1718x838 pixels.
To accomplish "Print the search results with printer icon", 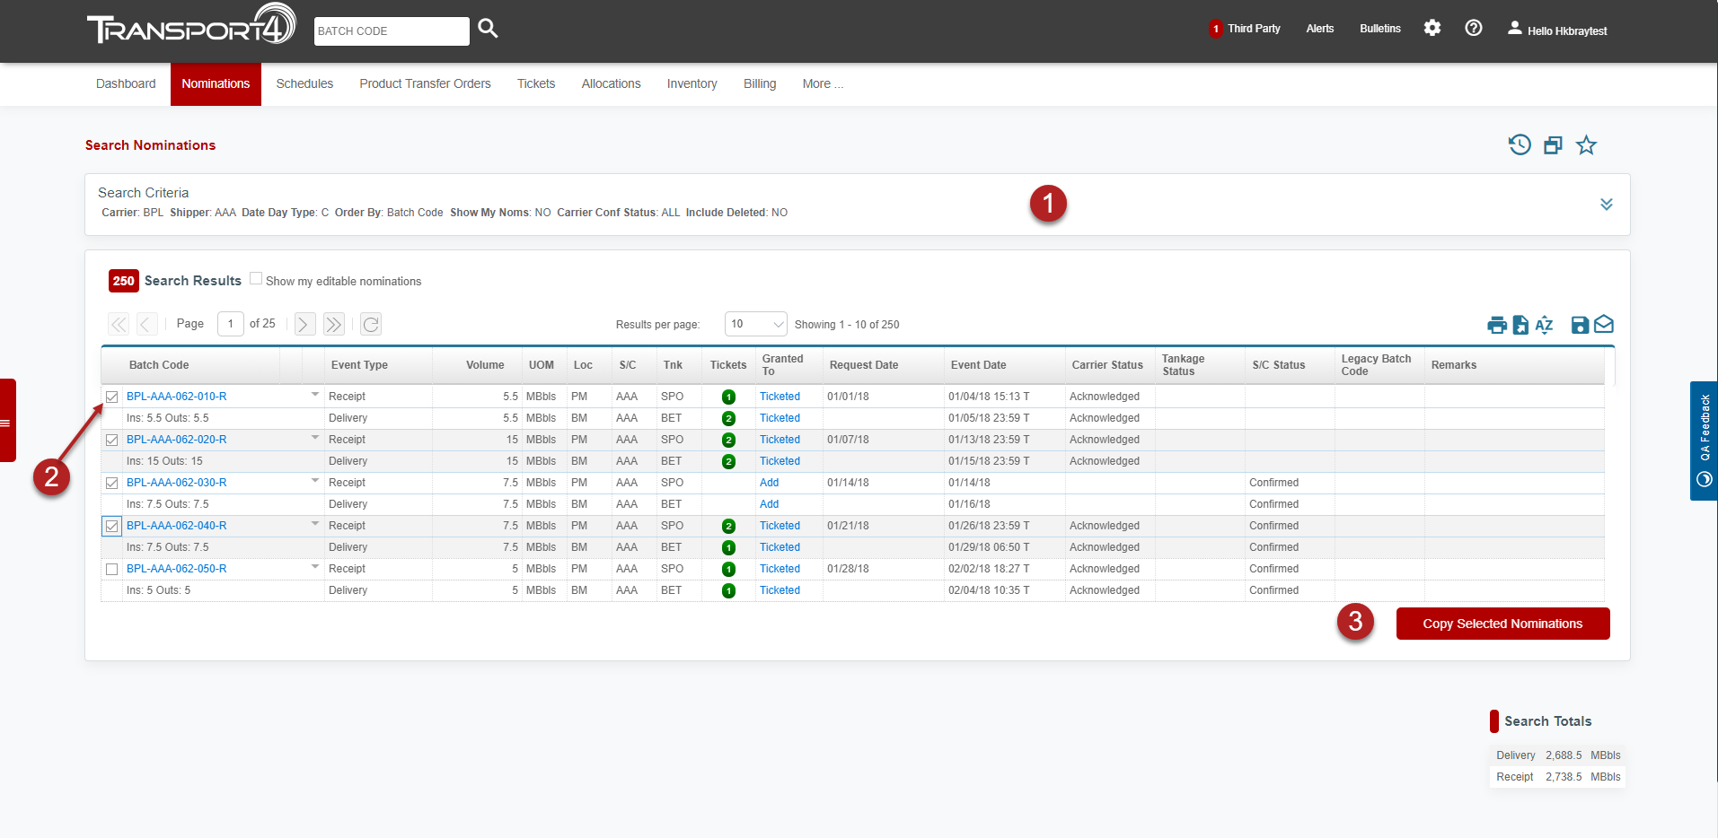I will point(1497,325).
